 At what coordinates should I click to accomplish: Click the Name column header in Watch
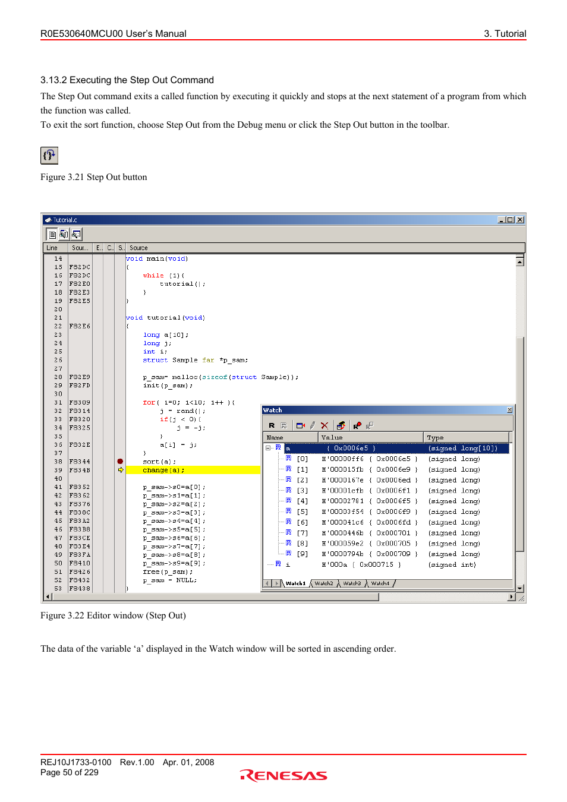(291, 437)
